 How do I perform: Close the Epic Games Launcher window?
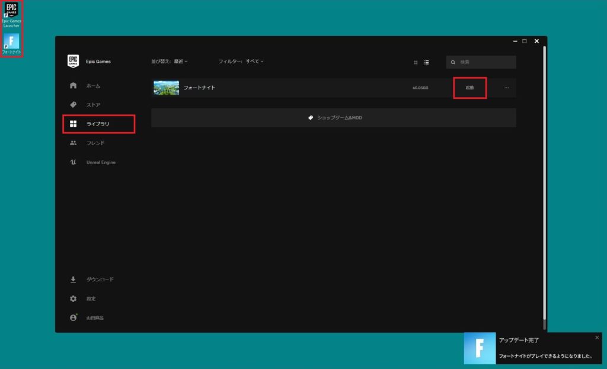pos(536,41)
